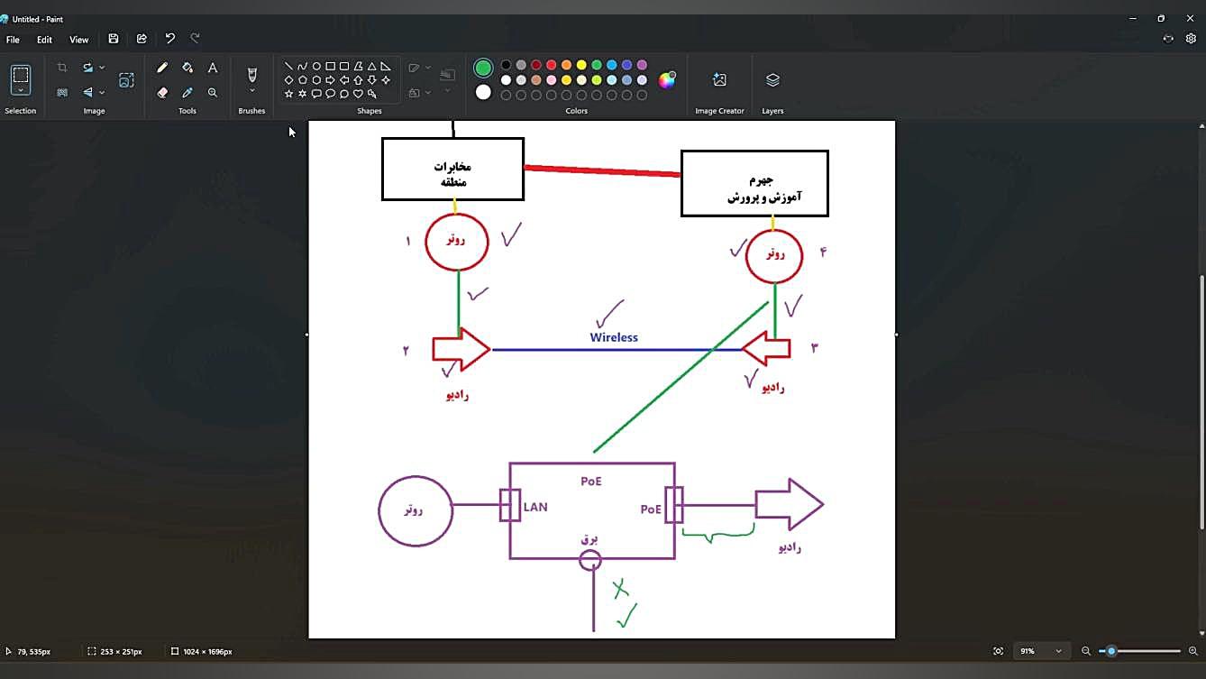Viewport: 1206px width, 679px height.
Task: Select the Oval shape
Action: 316,66
